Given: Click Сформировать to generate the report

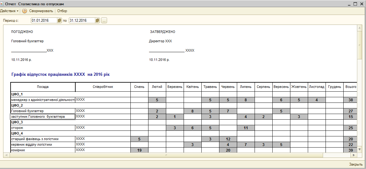Looking at the screenshot, I should (x=41, y=11).
